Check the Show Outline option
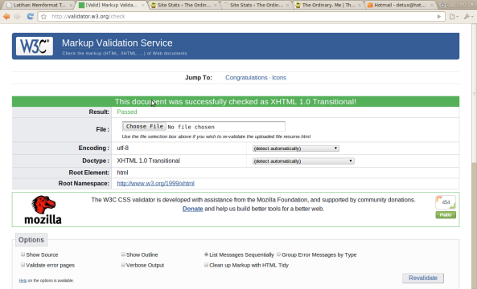This screenshot has height=289, width=477. [x=123, y=254]
